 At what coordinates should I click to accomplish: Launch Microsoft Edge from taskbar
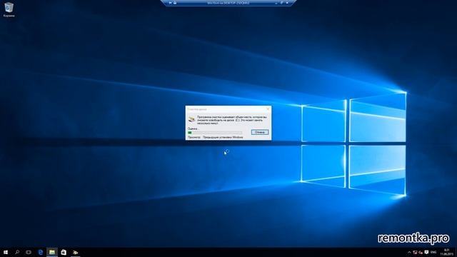[x=41, y=252]
